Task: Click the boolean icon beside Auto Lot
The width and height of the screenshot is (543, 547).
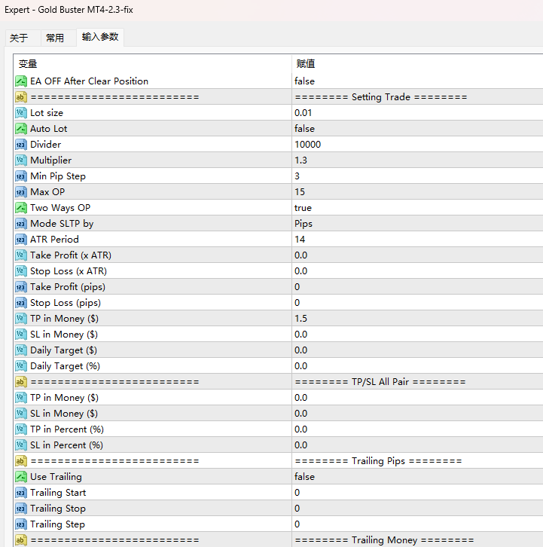Action: [x=21, y=129]
